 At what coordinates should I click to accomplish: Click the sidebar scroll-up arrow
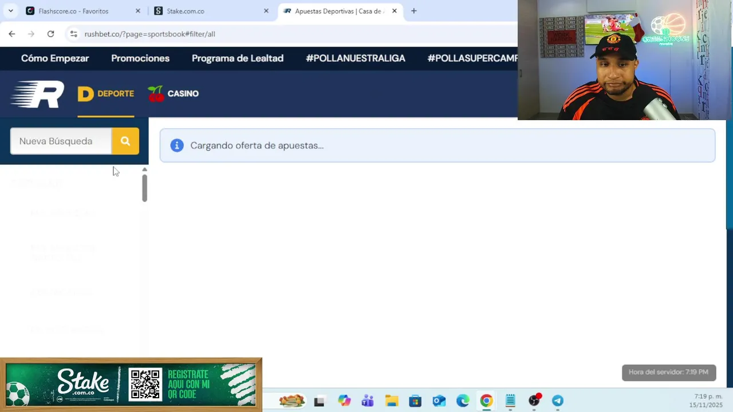(145, 169)
